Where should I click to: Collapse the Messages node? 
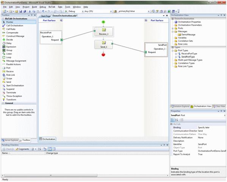click(x=172, y=31)
